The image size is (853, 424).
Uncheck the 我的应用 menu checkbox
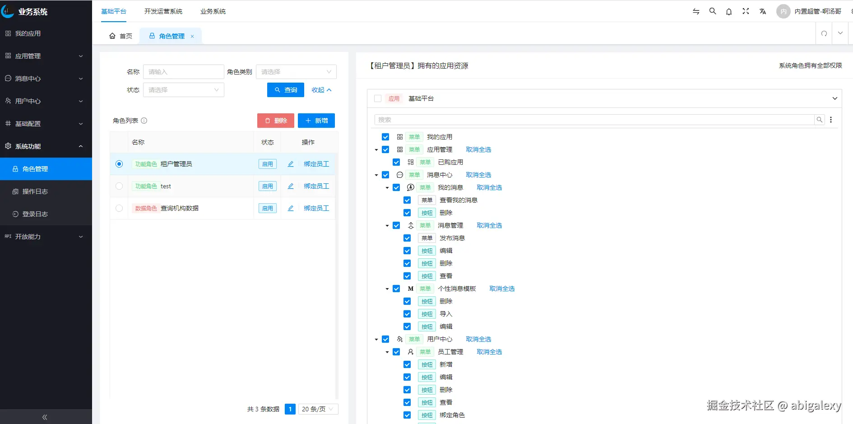(385, 137)
